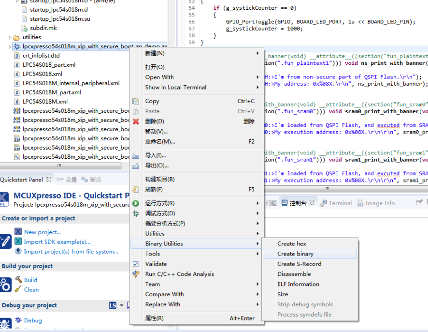This screenshot has width=428, height=332.
Task: Select Create S-Record
Action: tap(310, 264)
